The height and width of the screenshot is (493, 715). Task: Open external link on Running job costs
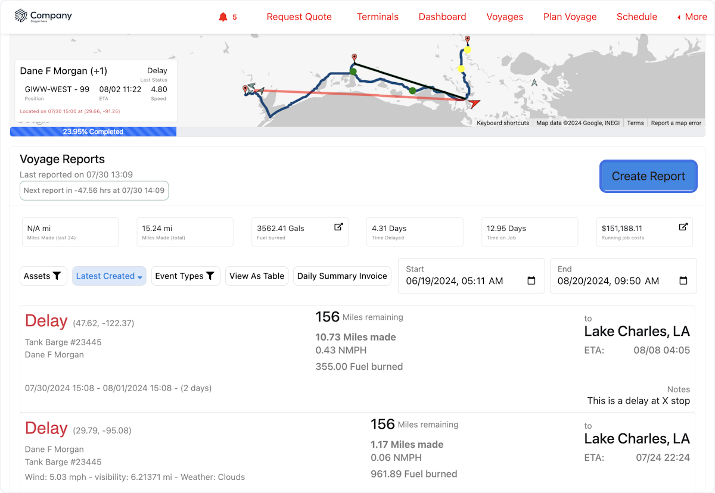coord(683,227)
